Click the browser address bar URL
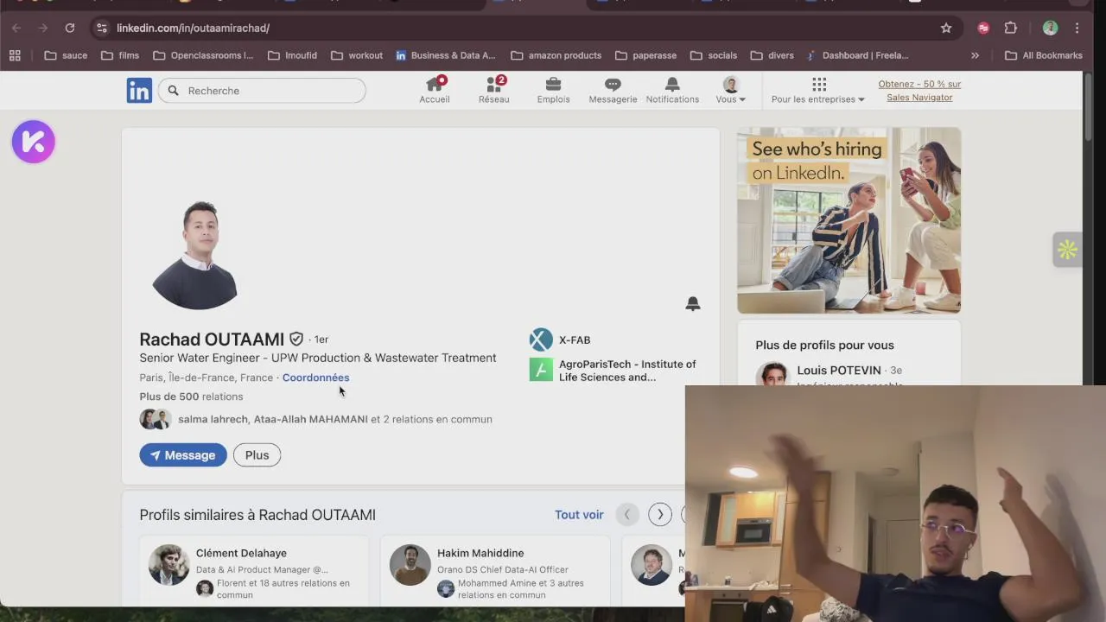This screenshot has width=1106, height=622. click(x=194, y=28)
